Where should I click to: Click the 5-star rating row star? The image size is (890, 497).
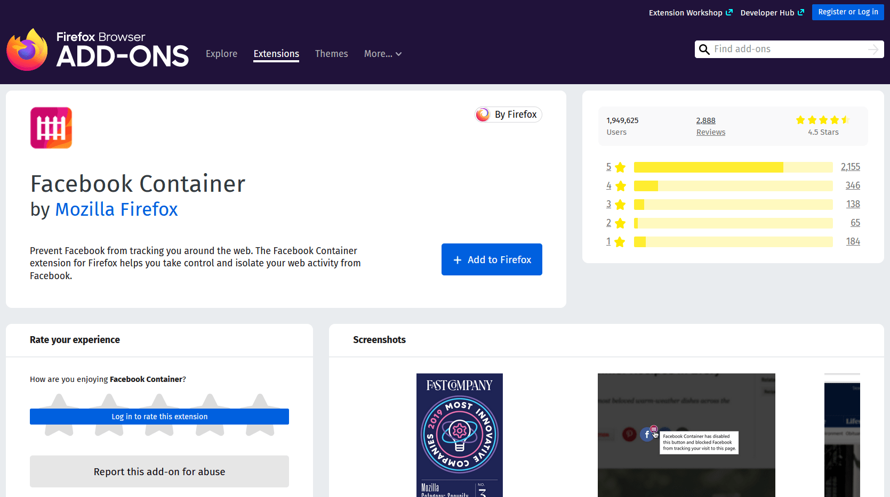point(620,167)
